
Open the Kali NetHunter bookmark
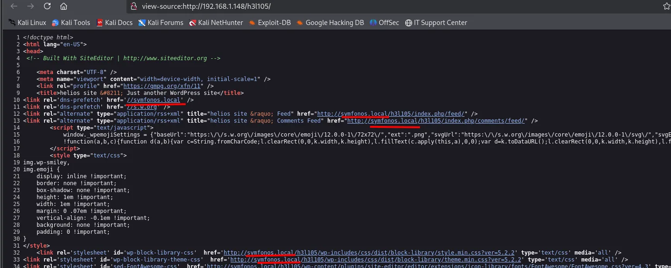(216, 23)
